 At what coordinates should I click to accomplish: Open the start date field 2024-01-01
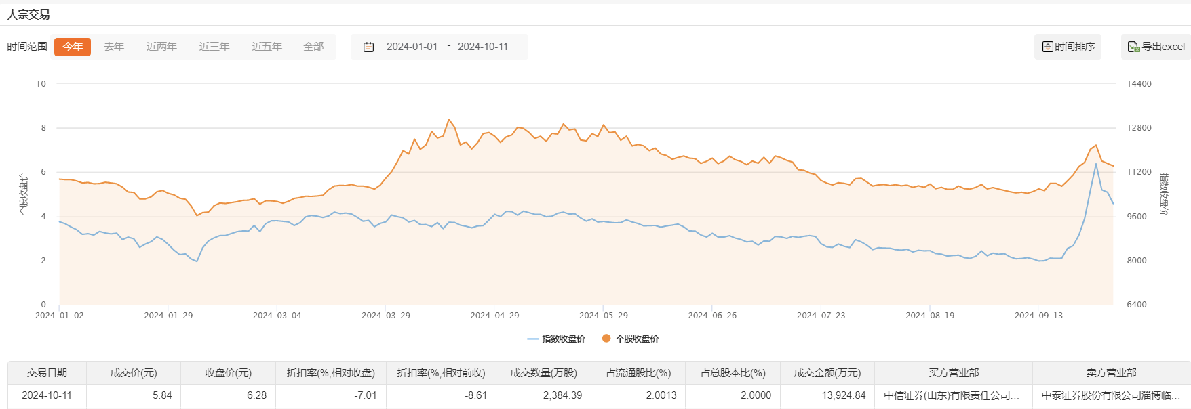pos(412,47)
